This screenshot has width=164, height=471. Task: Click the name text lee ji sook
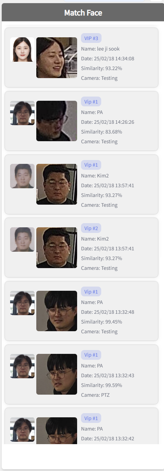point(109,49)
